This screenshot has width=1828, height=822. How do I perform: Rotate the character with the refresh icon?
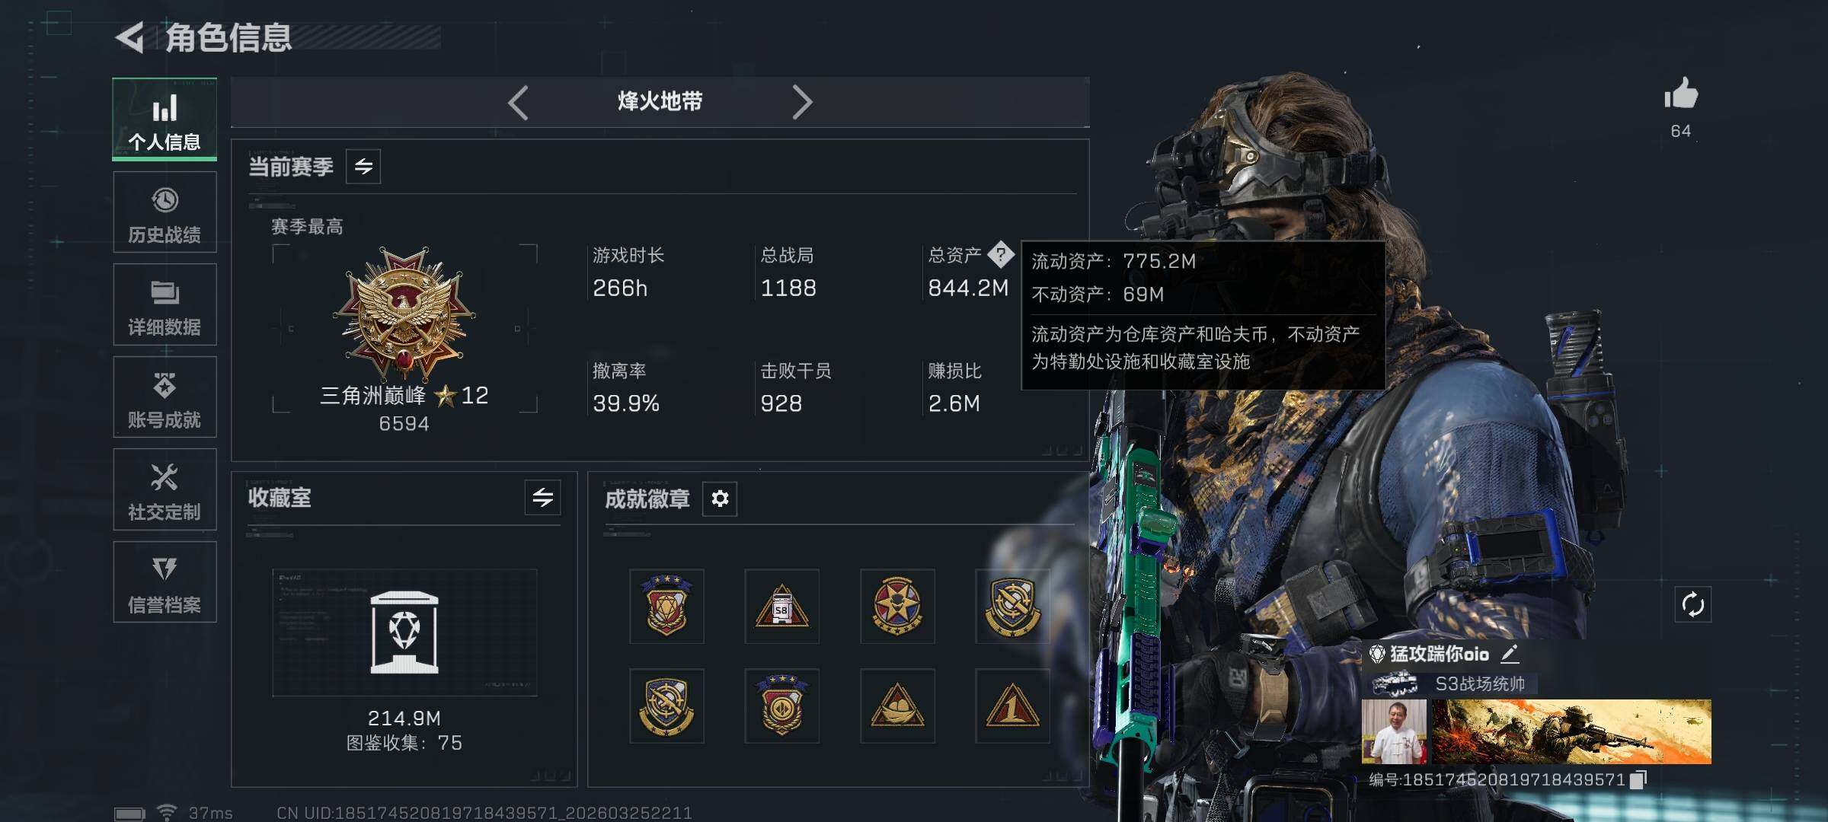[x=1692, y=605]
